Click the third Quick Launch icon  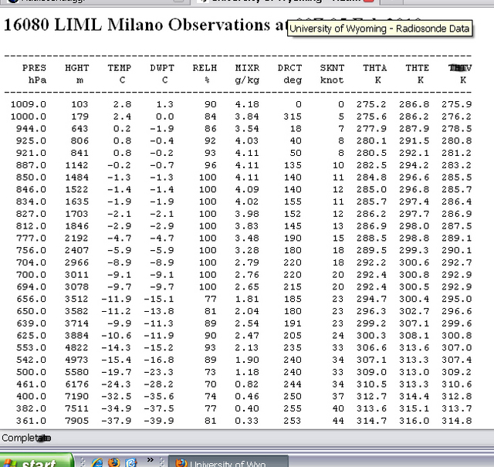tap(130, 462)
